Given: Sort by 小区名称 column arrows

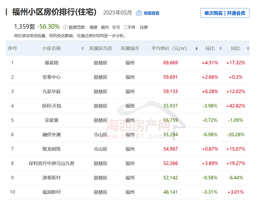Looking at the screenshot, I should tap(83, 48).
